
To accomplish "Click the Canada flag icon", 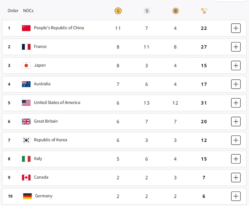I will point(26,177).
